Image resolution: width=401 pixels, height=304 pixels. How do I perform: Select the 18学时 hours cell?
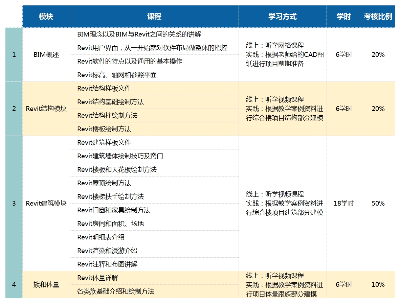pos(343,203)
